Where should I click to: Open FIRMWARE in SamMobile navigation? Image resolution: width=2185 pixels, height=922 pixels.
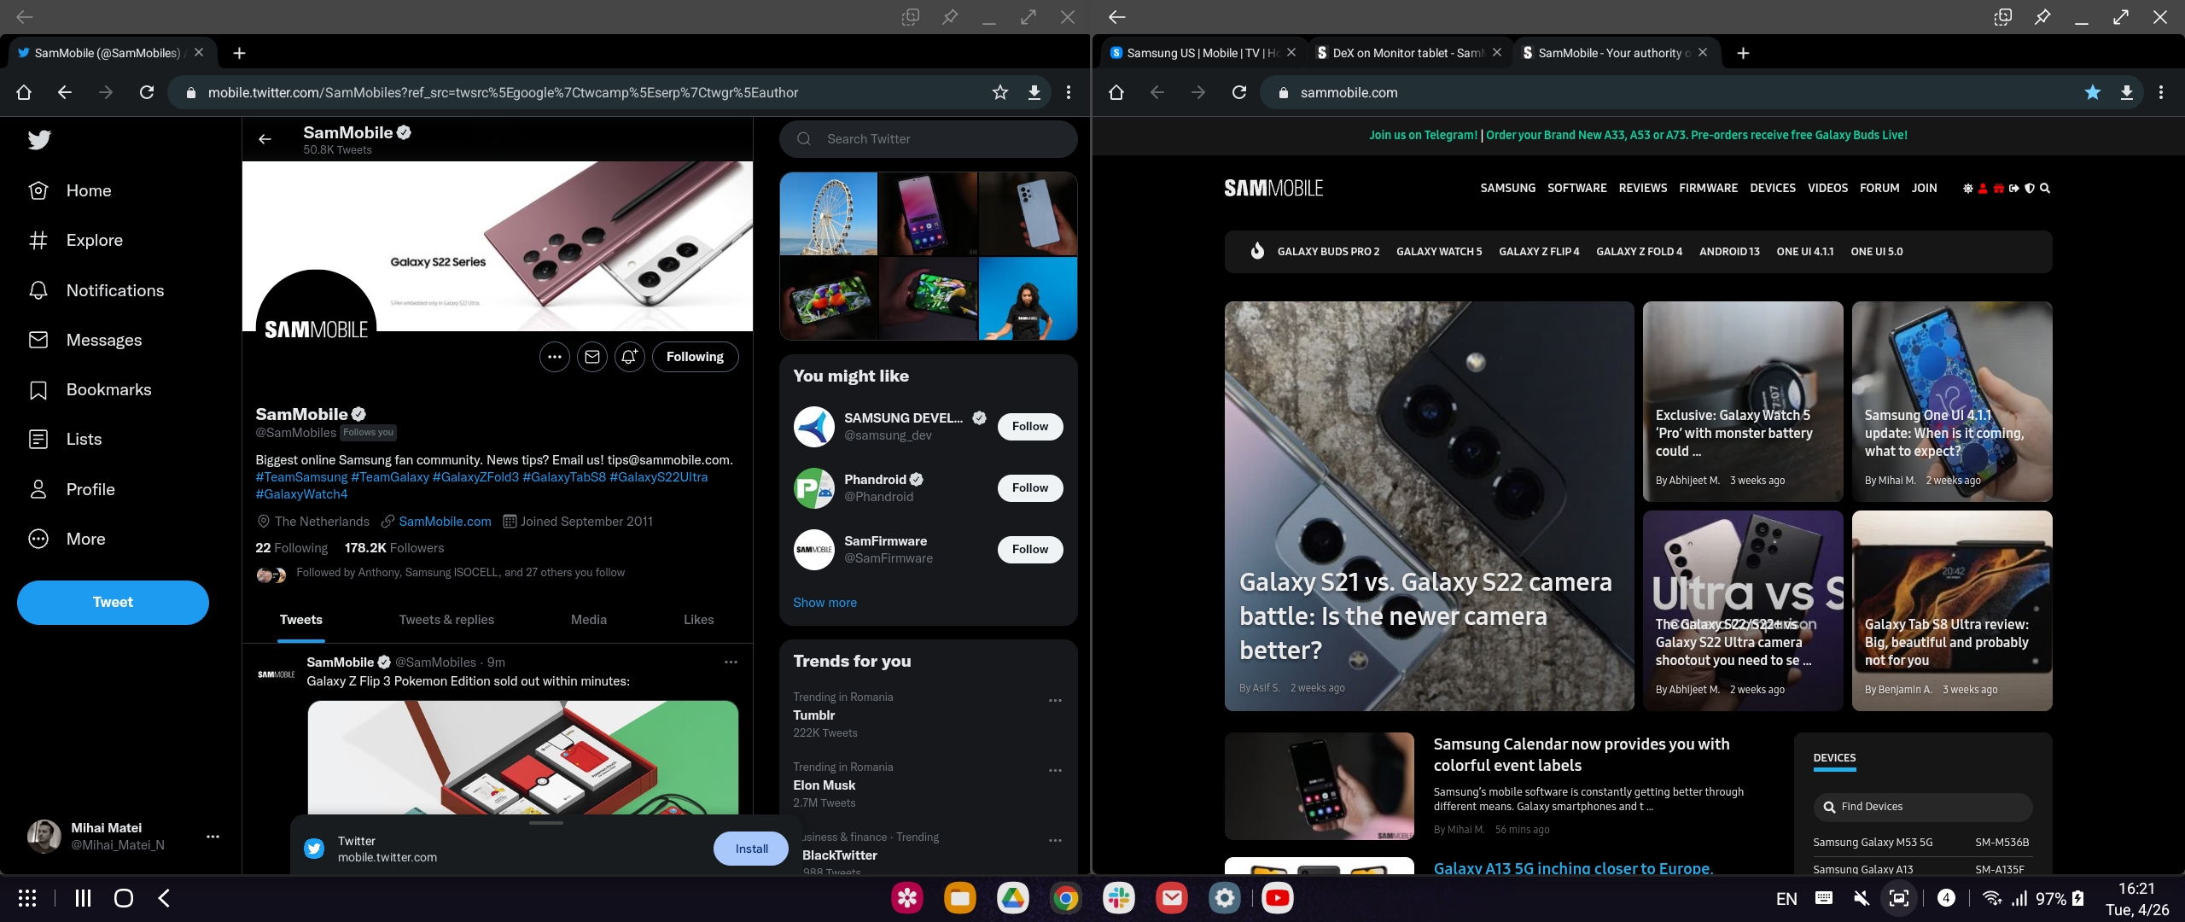click(x=1708, y=189)
